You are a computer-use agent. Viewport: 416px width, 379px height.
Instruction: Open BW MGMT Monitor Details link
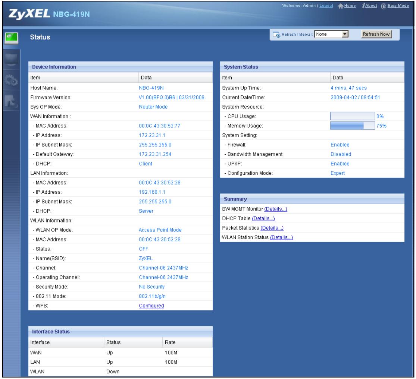point(276,209)
